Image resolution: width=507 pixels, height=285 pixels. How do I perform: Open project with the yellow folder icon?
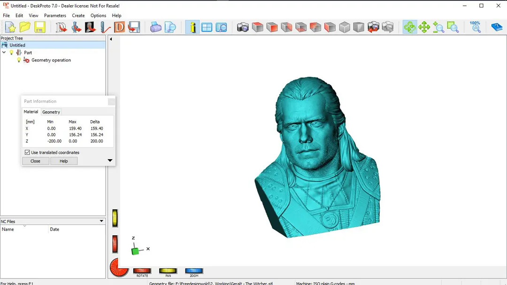click(x=25, y=27)
